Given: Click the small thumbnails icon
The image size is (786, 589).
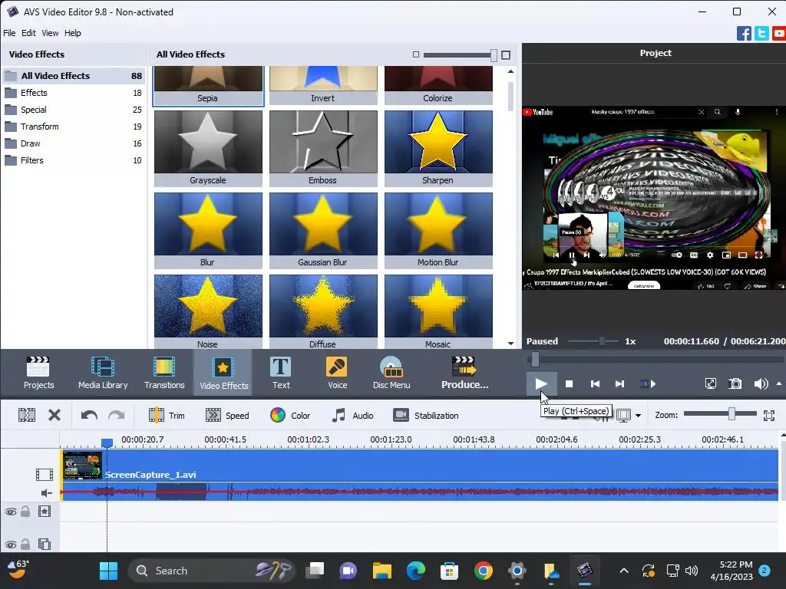Looking at the screenshot, I should tap(415, 54).
